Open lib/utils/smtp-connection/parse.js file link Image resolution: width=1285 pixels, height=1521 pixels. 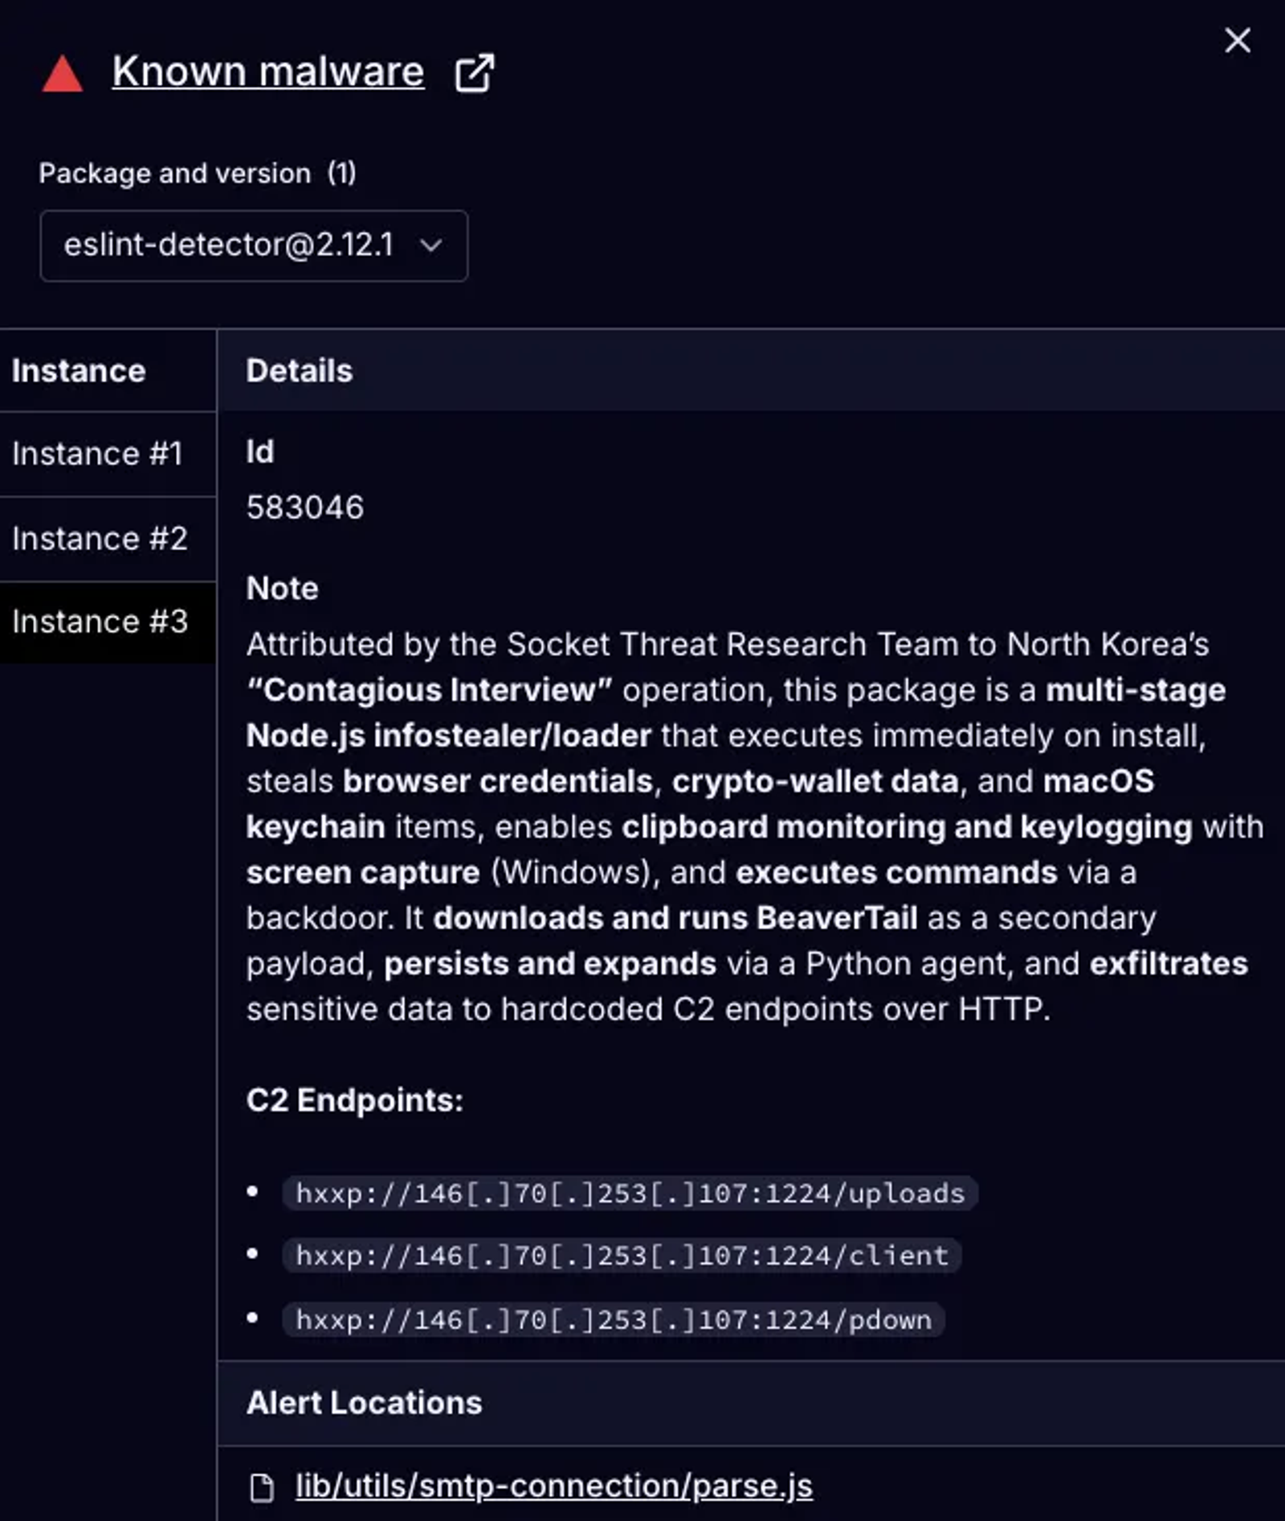pyautogui.click(x=554, y=1486)
